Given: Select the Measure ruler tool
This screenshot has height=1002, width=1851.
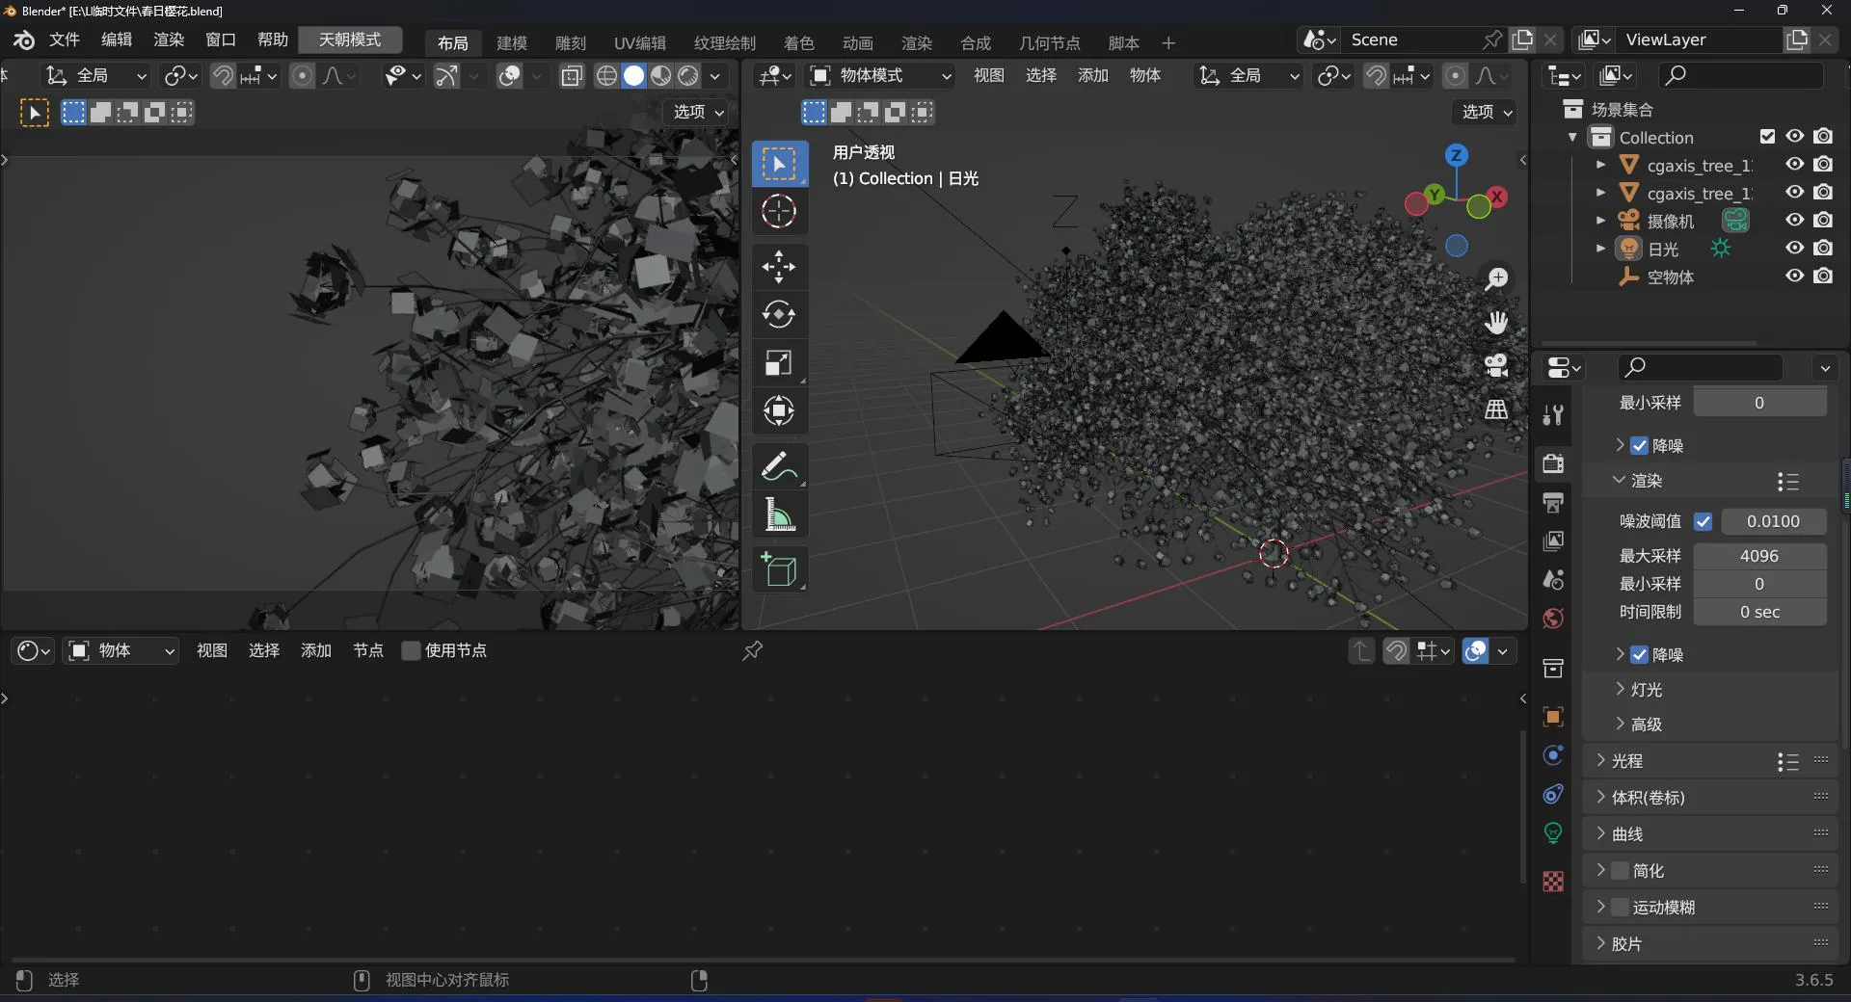Looking at the screenshot, I should click(x=779, y=514).
